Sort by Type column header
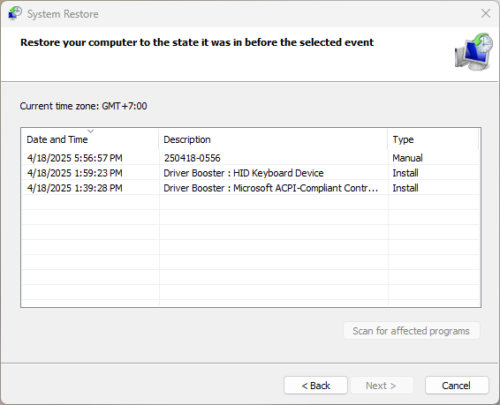This screenshot has width=500, height=405. 434,139
